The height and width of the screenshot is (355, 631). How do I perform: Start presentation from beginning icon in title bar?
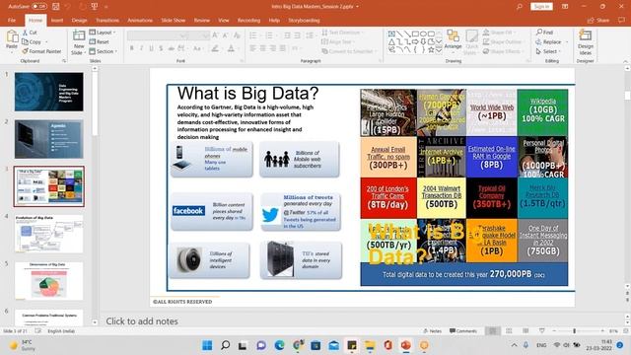[95, 7]
